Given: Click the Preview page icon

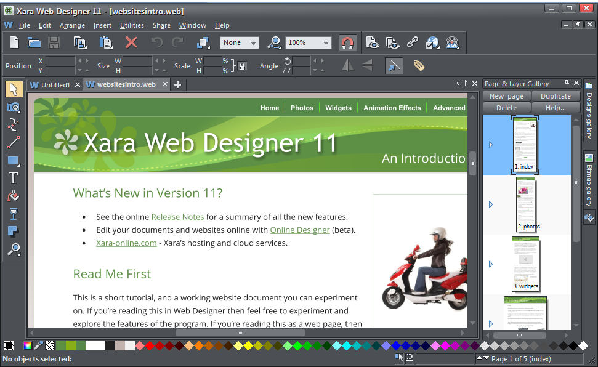Looking at the screenshot, I should tap(373, 42).
